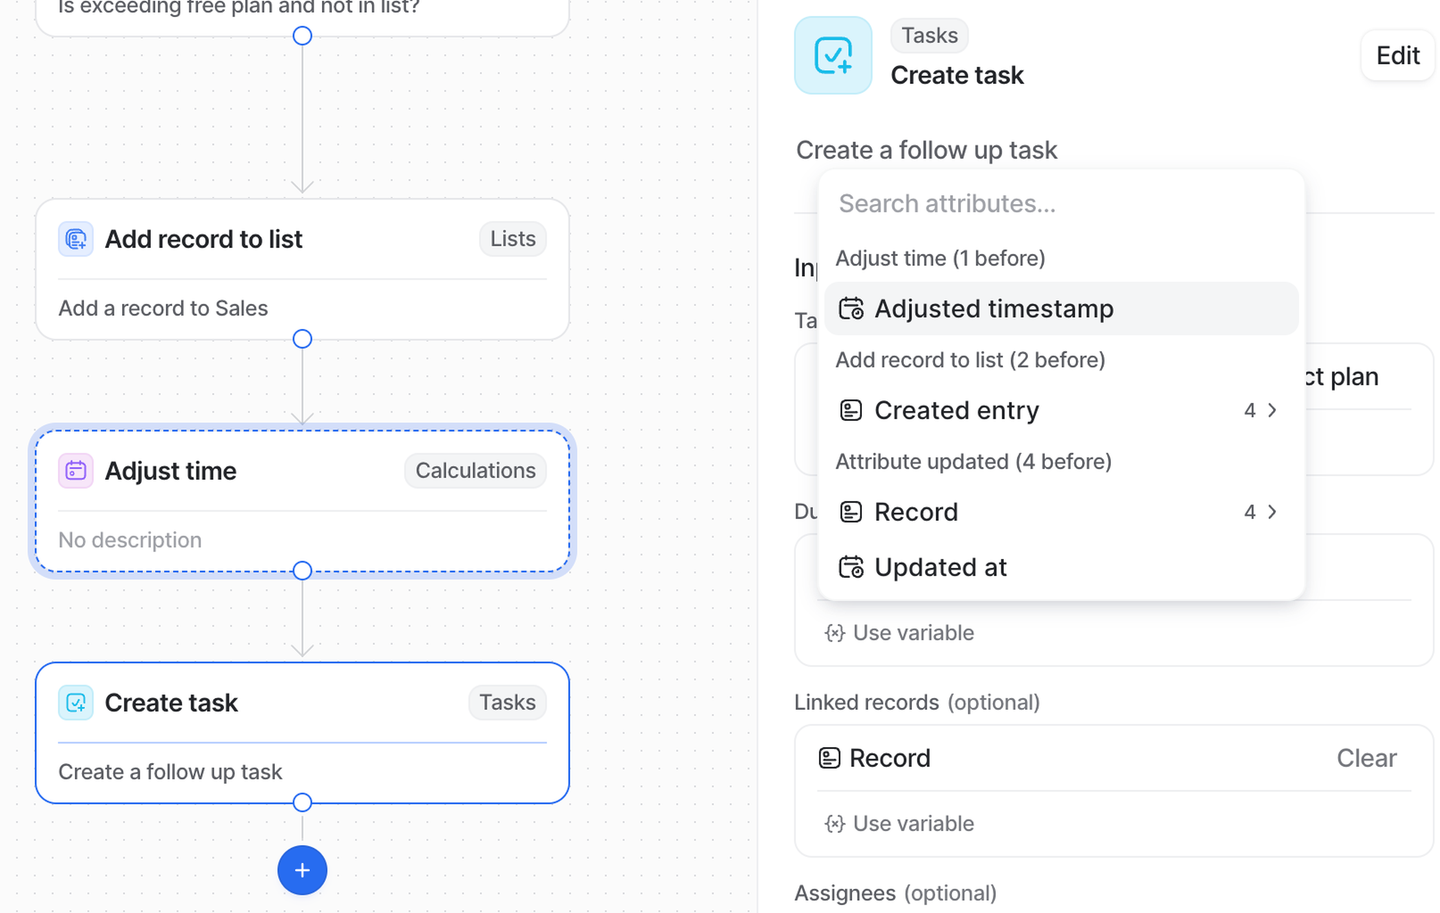1440x913 pixels.
Task: Click the Record icon in Linked records
Action: (x=829, y=758)
